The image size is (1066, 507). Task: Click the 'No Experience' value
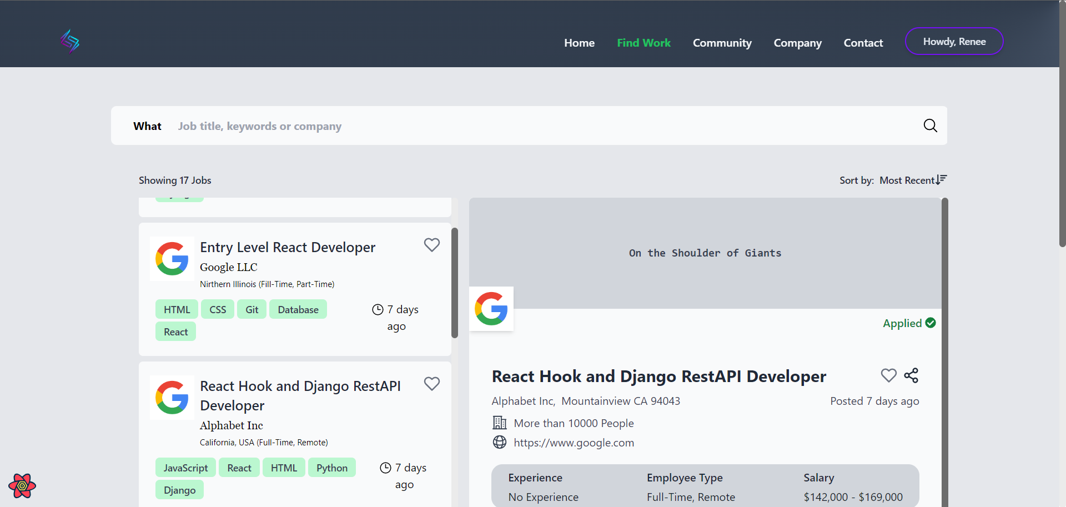click(543, 497)
